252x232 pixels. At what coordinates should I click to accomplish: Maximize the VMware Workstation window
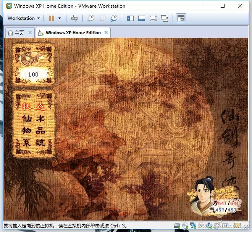point(223,6)
